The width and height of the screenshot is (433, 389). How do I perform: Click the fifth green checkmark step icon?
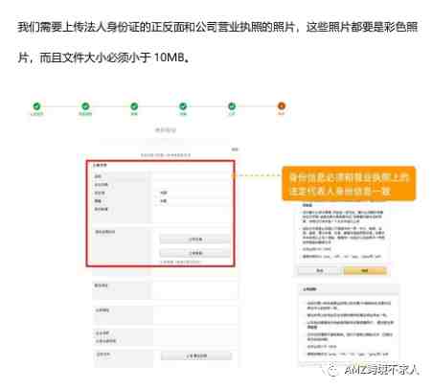click(x=232, y=106)
